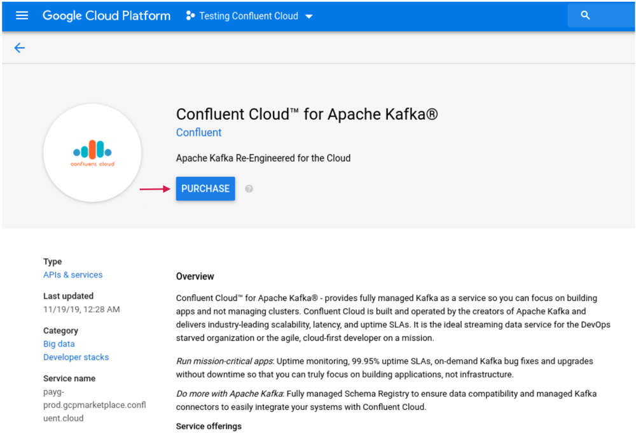Click the project selector dropdown arrow
Viewport: 636px width, 436px height.
coord(308,17)
